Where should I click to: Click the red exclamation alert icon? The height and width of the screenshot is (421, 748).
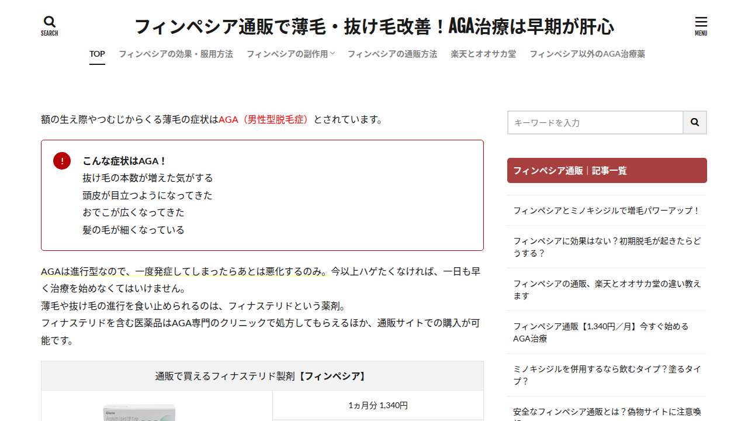(62, 161)
